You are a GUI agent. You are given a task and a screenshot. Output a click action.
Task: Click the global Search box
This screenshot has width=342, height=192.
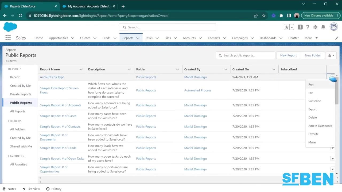click(167, 27)
